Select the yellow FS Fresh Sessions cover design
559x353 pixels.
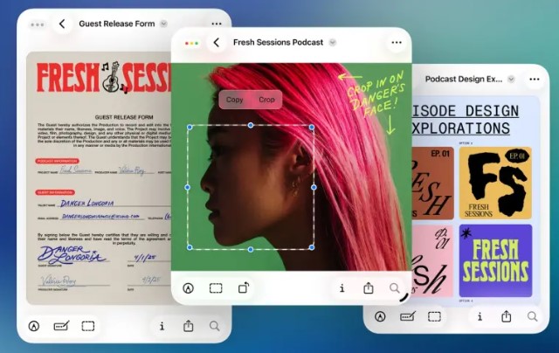point(495,183)
